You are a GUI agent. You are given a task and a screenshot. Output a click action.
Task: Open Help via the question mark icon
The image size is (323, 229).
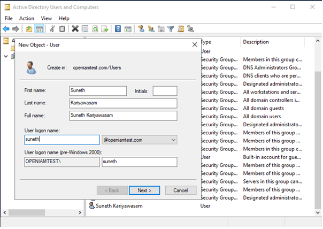pyautogui.click(x=118, y=29)
